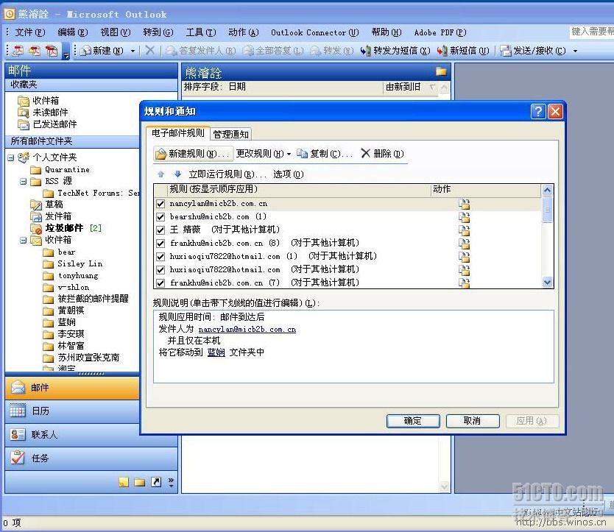This screenshot has width=614, height=532.
Task: Toggle checkbox for huxiaoqiu7822@hotmail.com (1) rule
Action: tap(160, 257)
